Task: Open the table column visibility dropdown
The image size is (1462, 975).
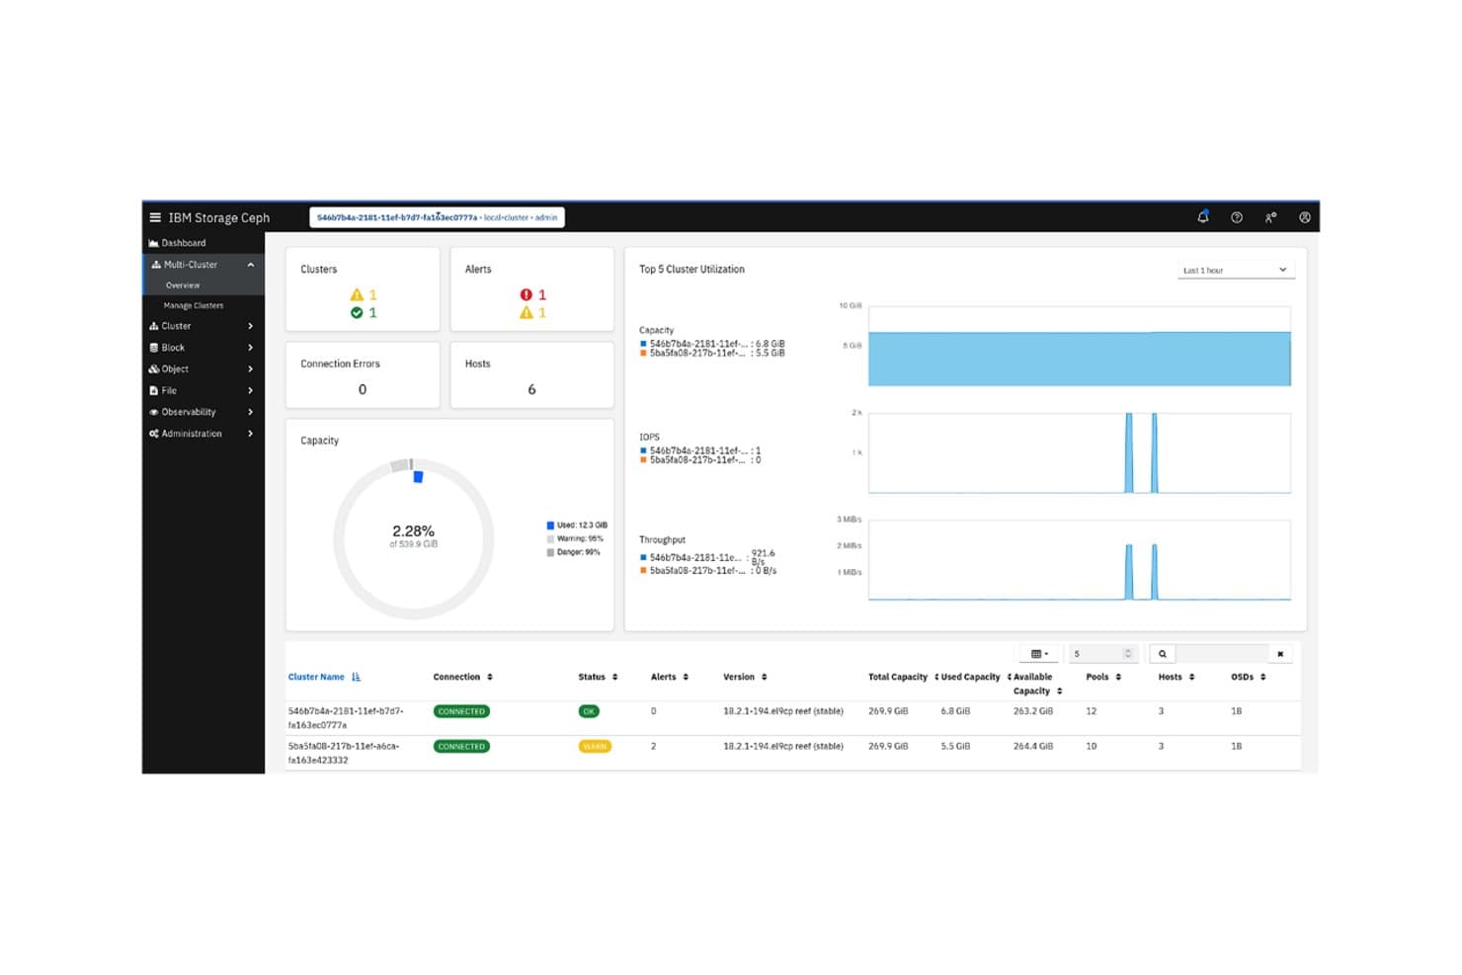Action: coord(1039,654)
